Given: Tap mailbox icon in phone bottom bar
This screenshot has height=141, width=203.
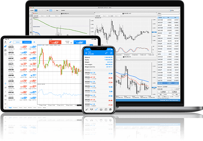Looking at the screenshot, I should (x=101, y=109).
